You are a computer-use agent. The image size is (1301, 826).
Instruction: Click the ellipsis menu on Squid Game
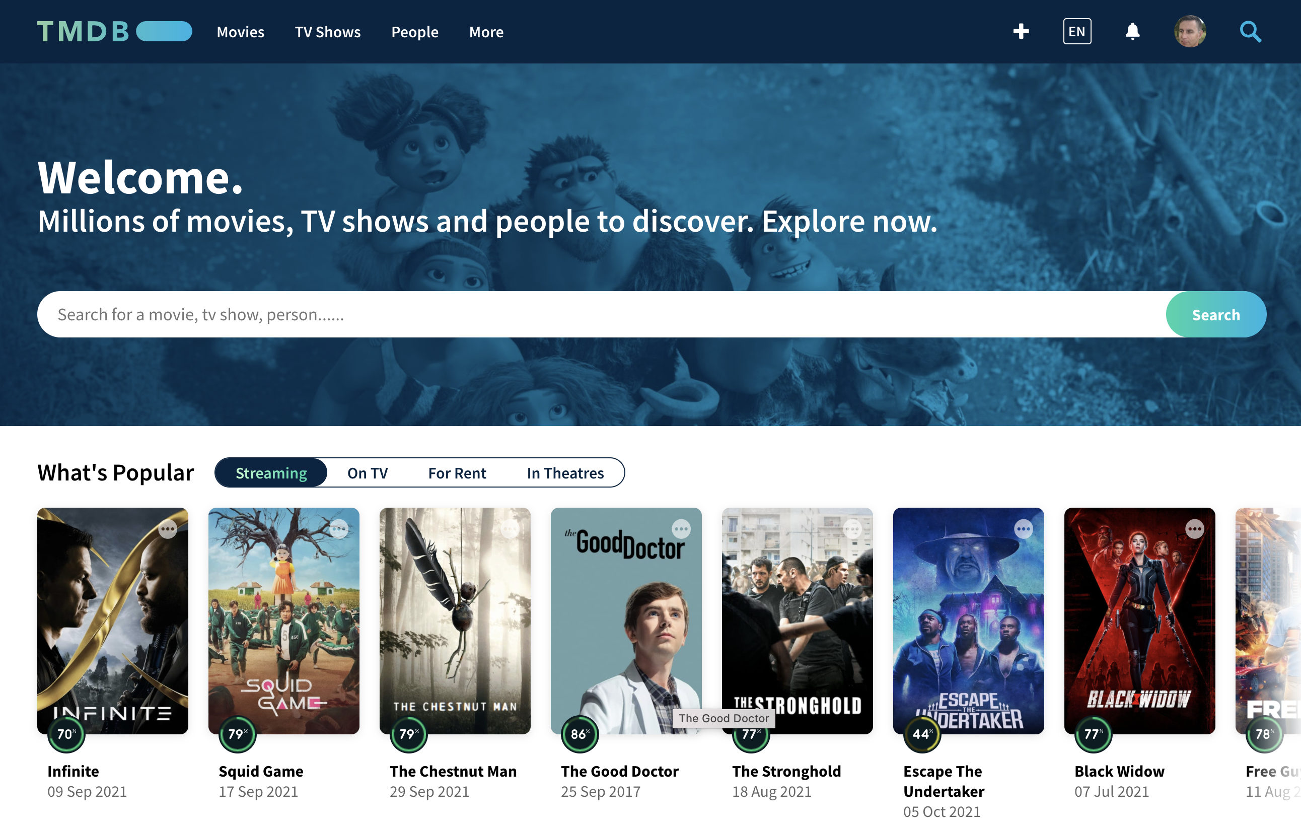(x=340, y=528)
